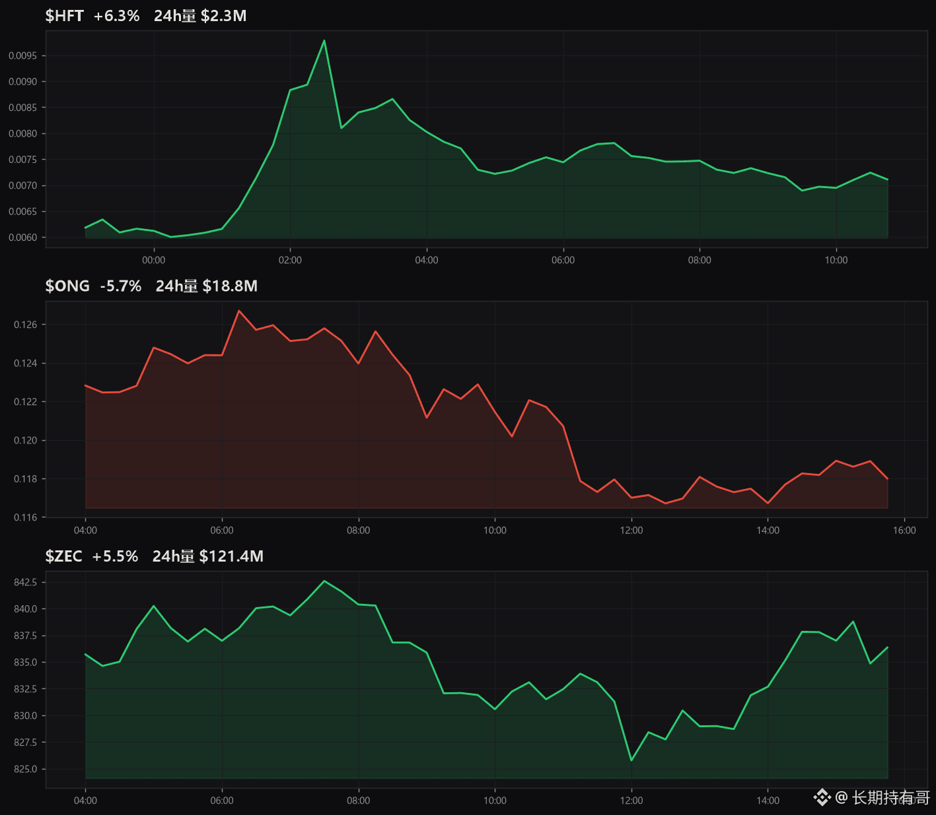Select the 0.0080 price label on HFT axis
The width and height of the screenshot is (936, 815).
tap(22, 134)
